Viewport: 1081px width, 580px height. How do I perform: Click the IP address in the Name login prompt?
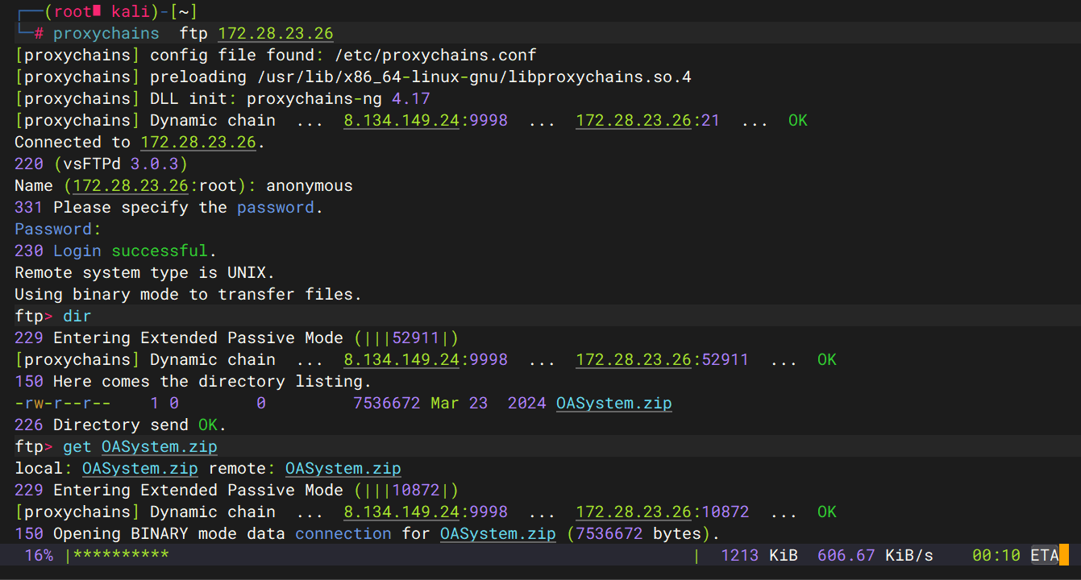[131, 186]
